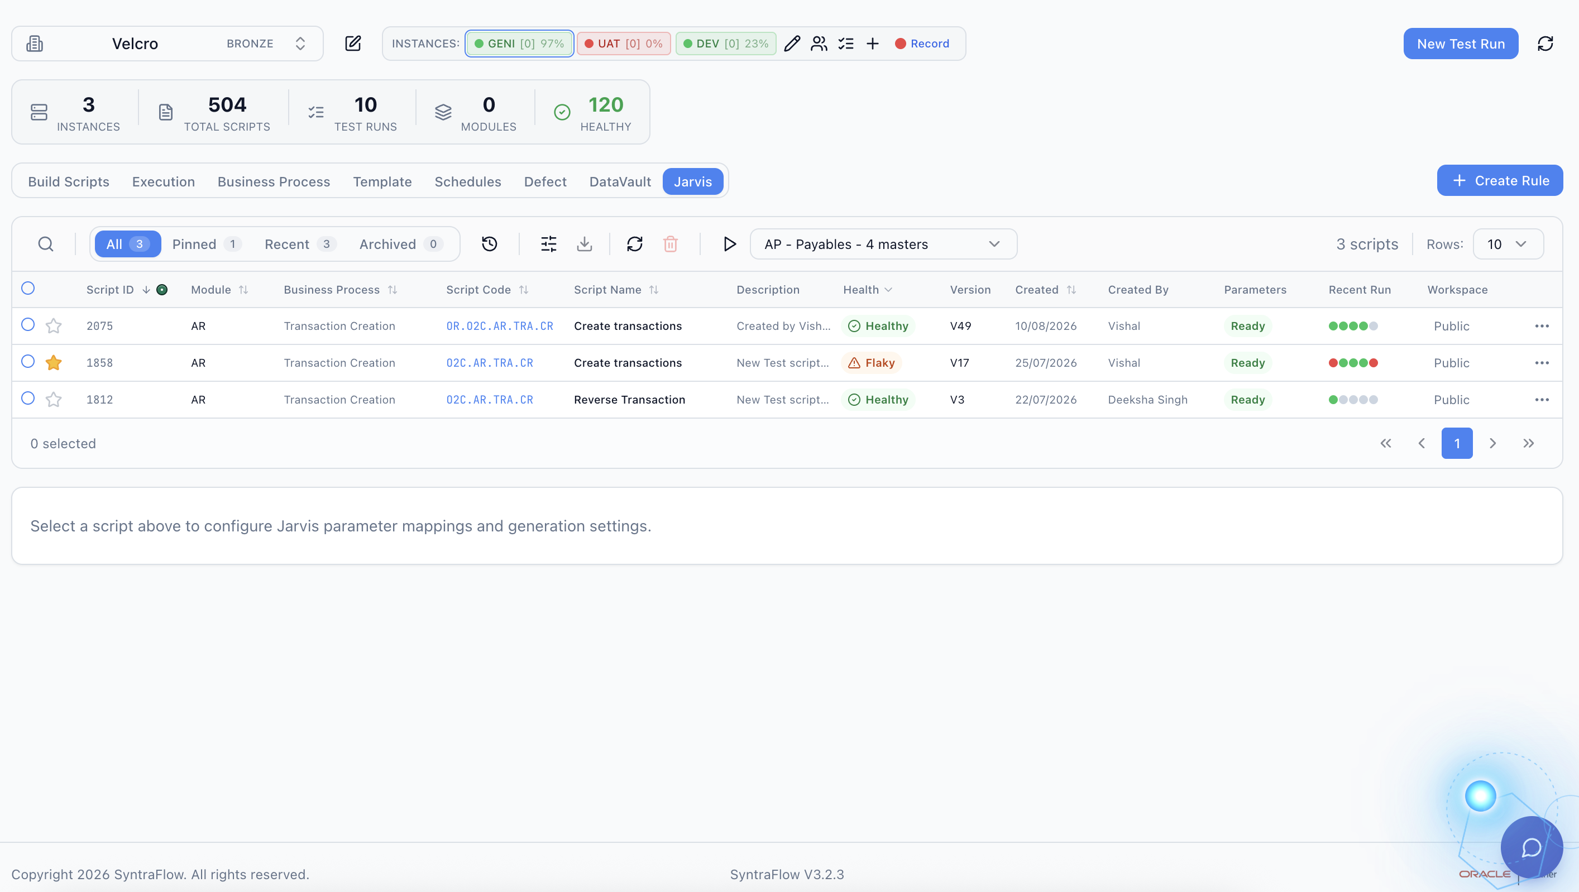Click page 1 pagination button
Screen dimensions: 1579x892
1457,443
